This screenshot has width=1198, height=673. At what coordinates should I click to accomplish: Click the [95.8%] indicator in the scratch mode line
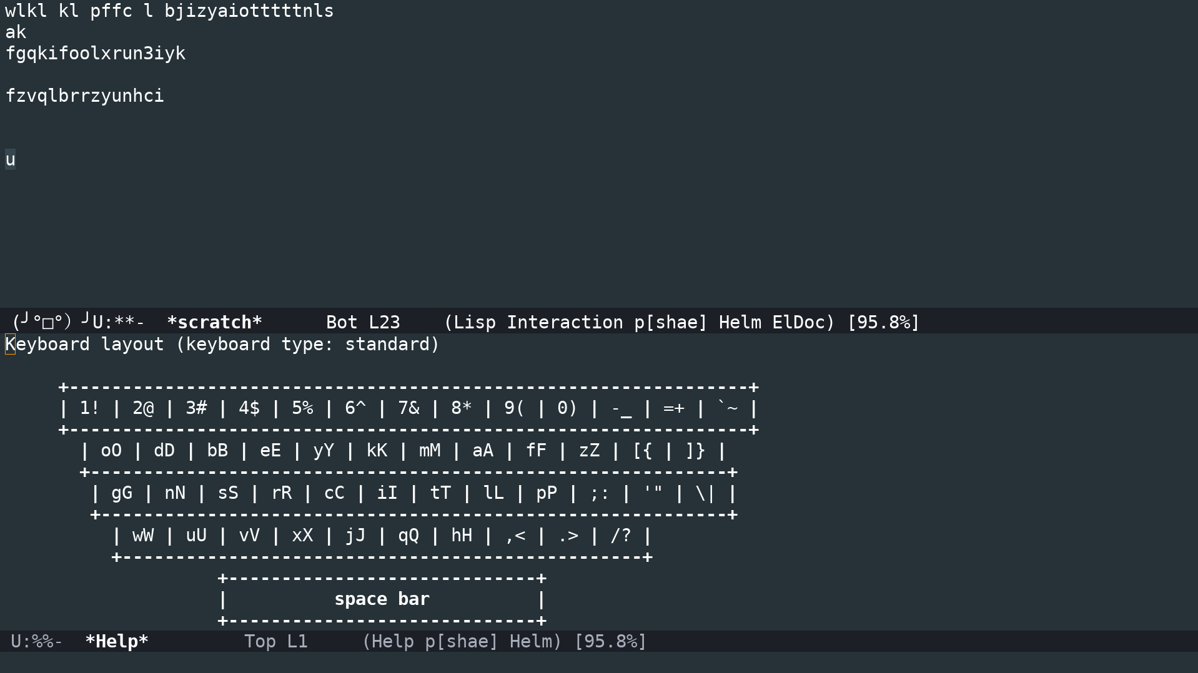click(883, 322)
